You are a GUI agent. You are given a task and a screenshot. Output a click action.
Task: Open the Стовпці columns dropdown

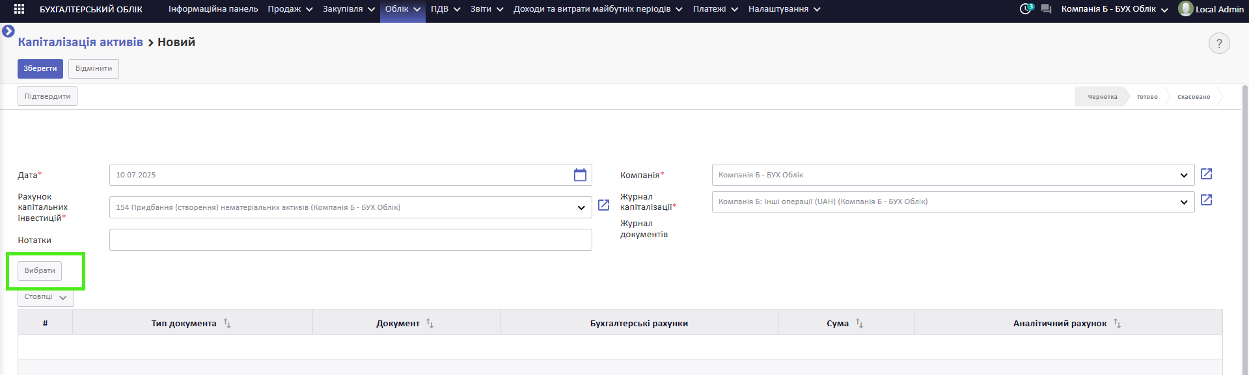(46, 297)
